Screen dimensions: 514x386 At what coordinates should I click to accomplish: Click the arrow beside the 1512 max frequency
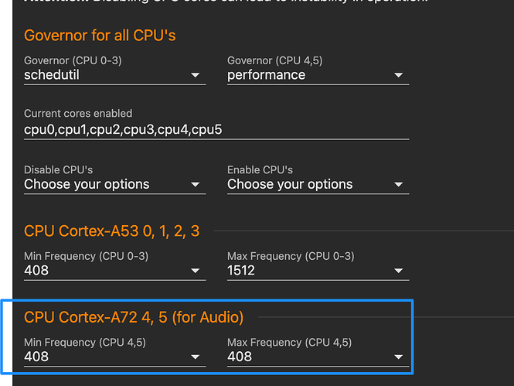tap(398, 271)
